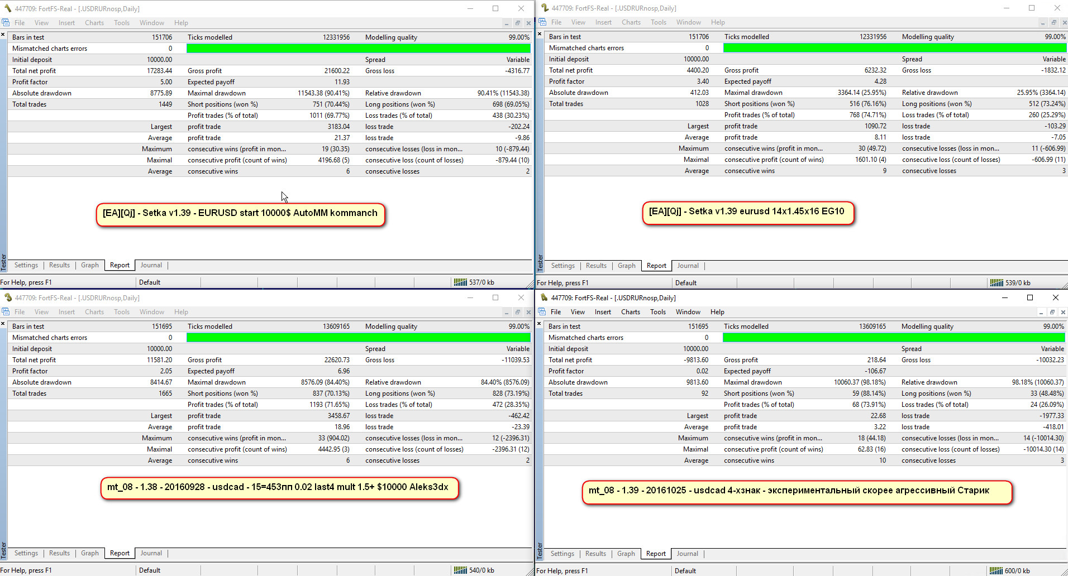Open the Help menu in the top-left window

click(181, 23)
